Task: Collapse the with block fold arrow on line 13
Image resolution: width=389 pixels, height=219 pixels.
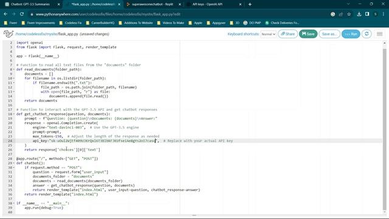Action: [14, 92]
